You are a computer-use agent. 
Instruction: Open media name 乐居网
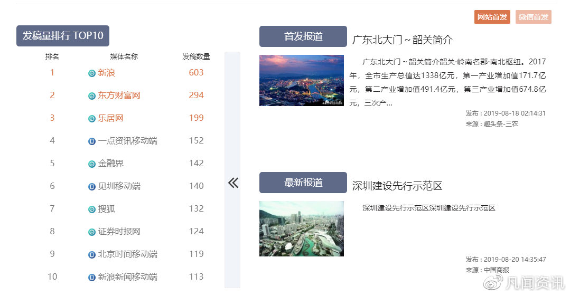[111, 118]
